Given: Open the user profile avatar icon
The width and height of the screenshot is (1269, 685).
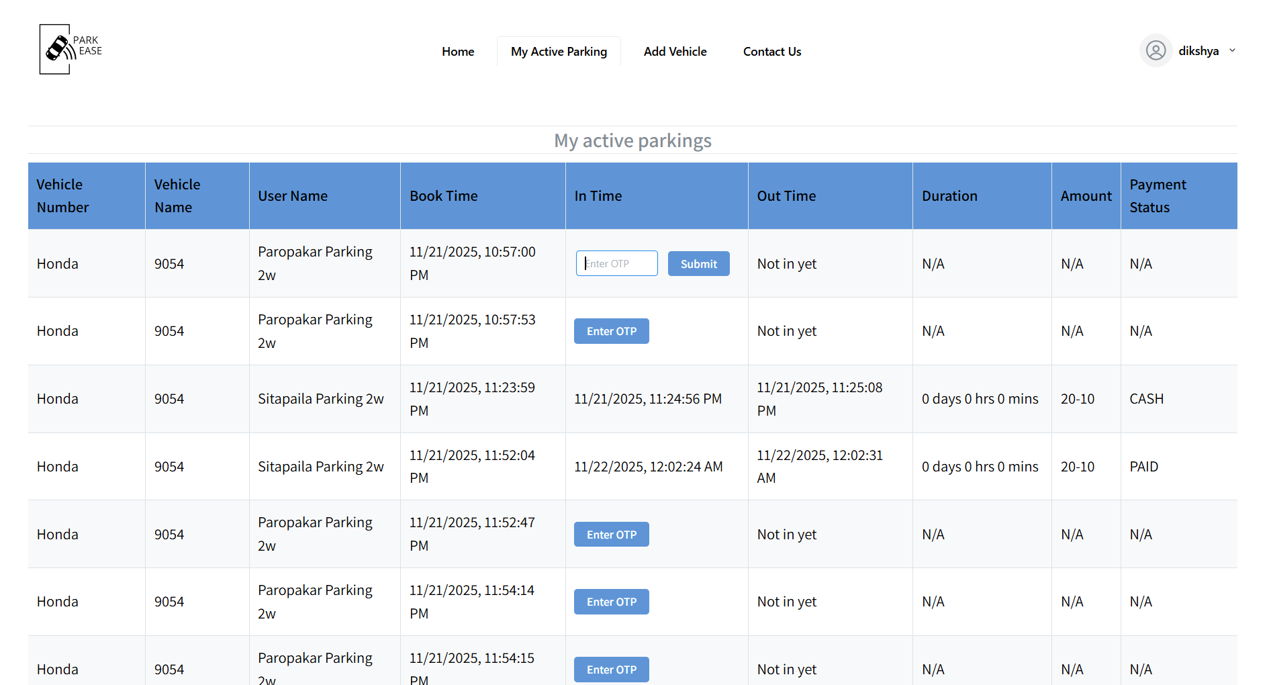Looking at the screenshot, I should (1156, 50).
